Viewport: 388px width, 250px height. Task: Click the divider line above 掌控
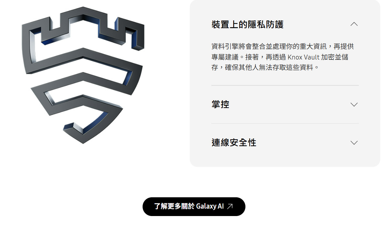(285, 85)
